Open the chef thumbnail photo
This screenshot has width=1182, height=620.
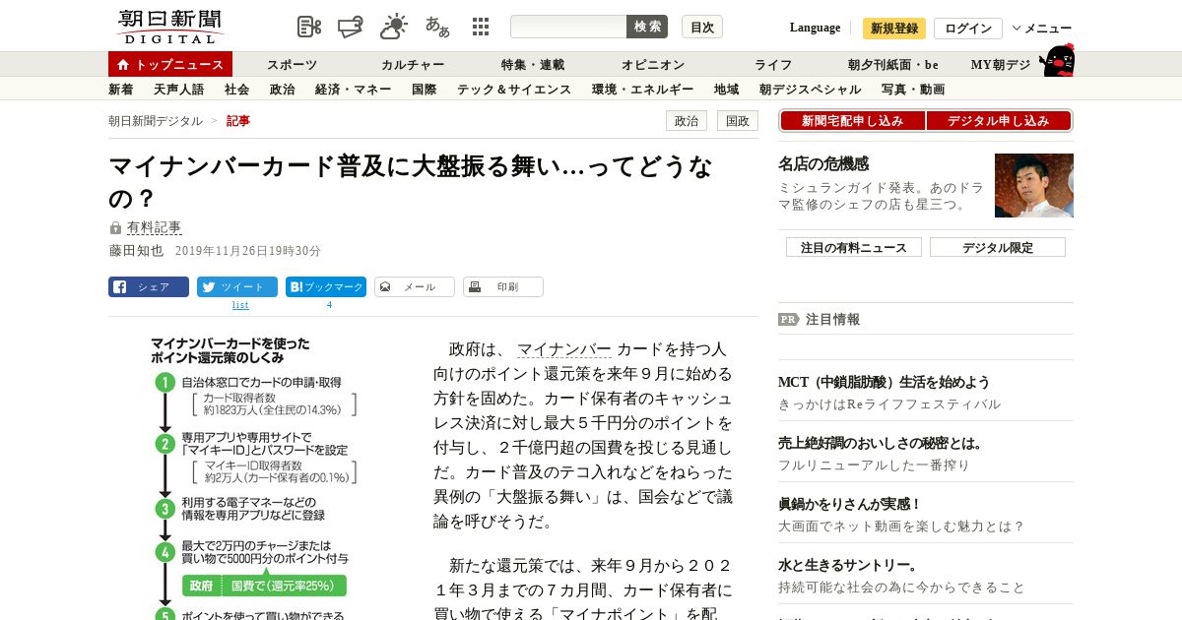(1034, 185)
